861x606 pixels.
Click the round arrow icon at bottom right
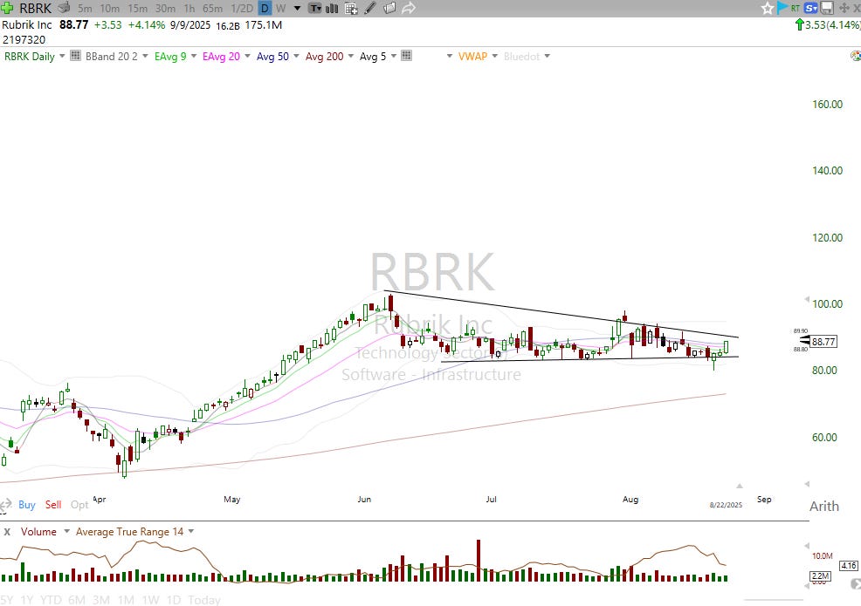[856, 584]
